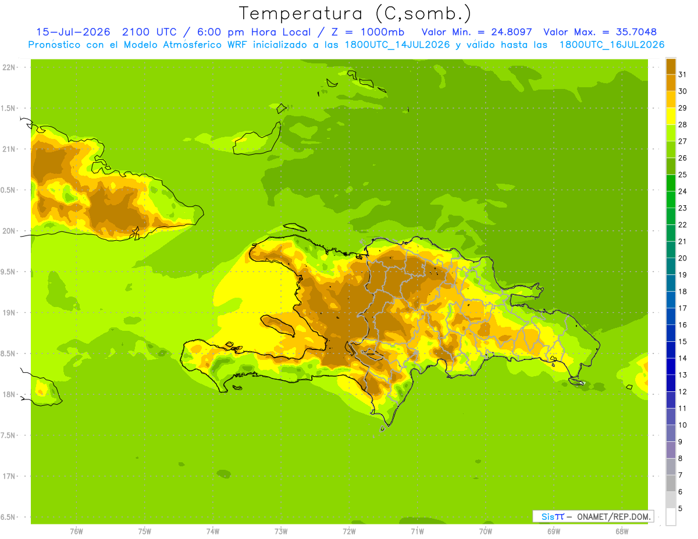Click the "70W" longitude label
Image resolution: width=698 pixels, height=539 pixels.
[x=485, y=532]
